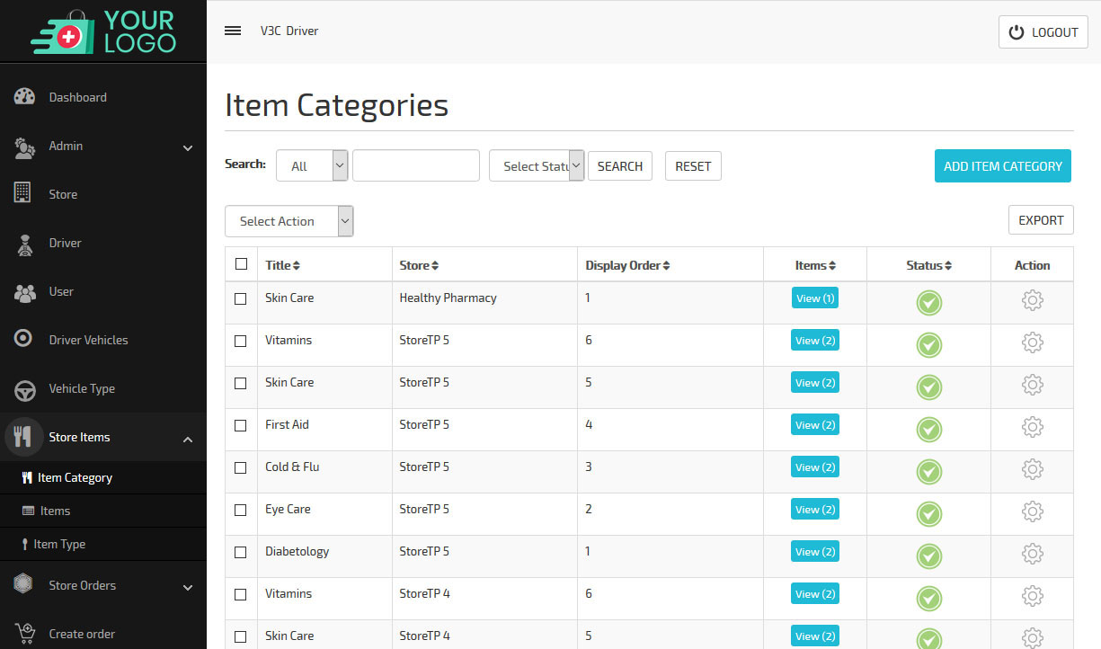The image size is (1101, 649).
Task: Click the Driver Vehicles target icon
Action: [x=24, y=339]
